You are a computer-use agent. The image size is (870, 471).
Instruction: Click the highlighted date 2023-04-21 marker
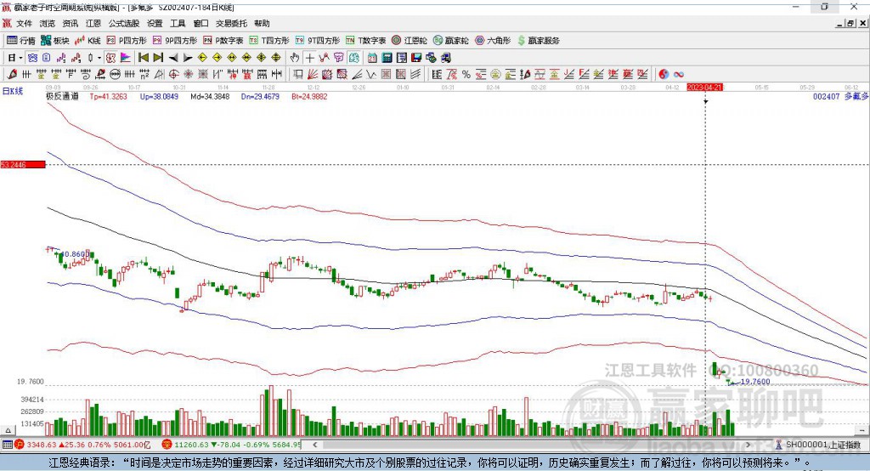coord(704,88)
